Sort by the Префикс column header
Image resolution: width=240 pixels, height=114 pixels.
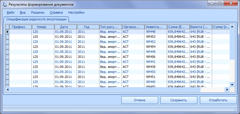[21, 27]
